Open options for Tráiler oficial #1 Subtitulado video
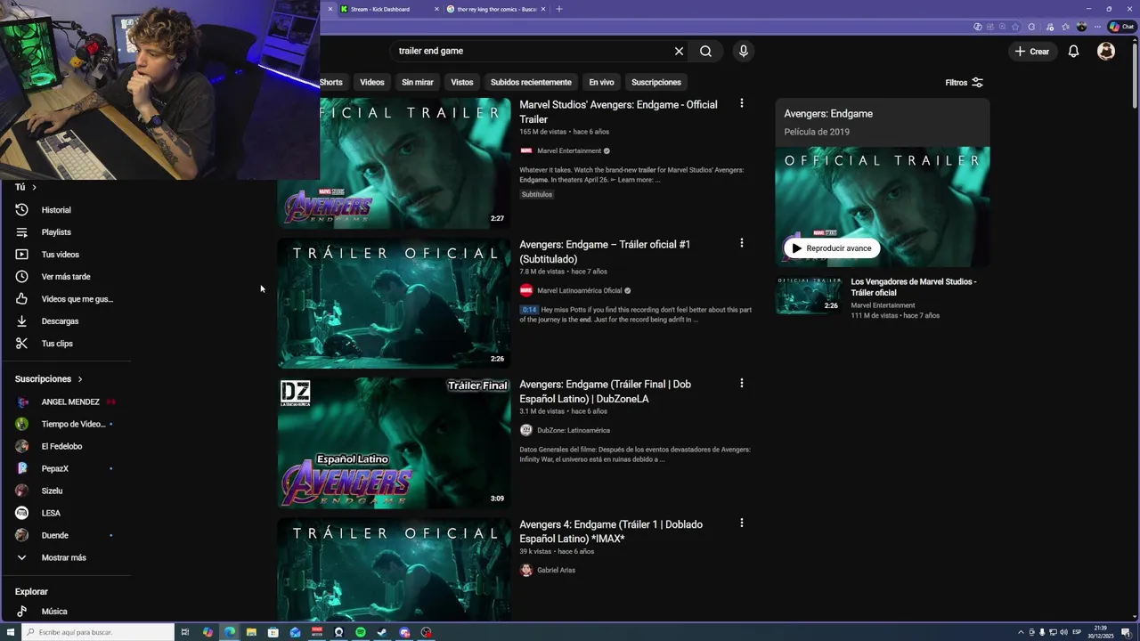Screen dimensions: 1140x641 pos(741,243)
